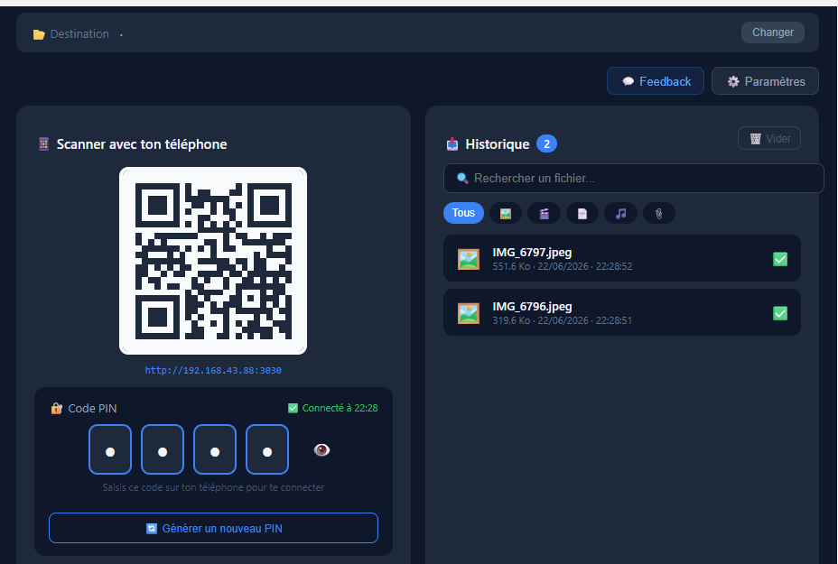Select the IMG_6796.jpeg file name
This screenshot has width=838, height=564.
pyautogui.click(x=532, y=306)
